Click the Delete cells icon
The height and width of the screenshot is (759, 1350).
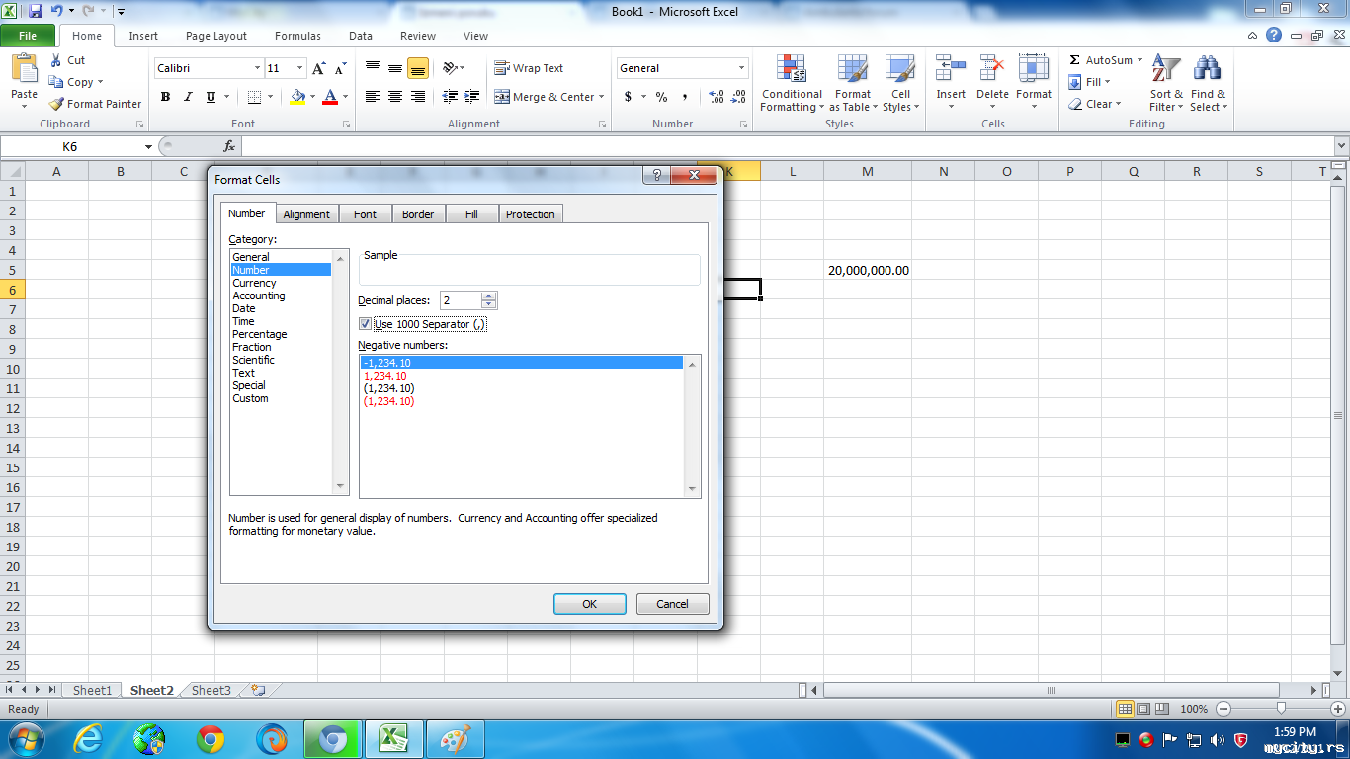tap(992, 69)
